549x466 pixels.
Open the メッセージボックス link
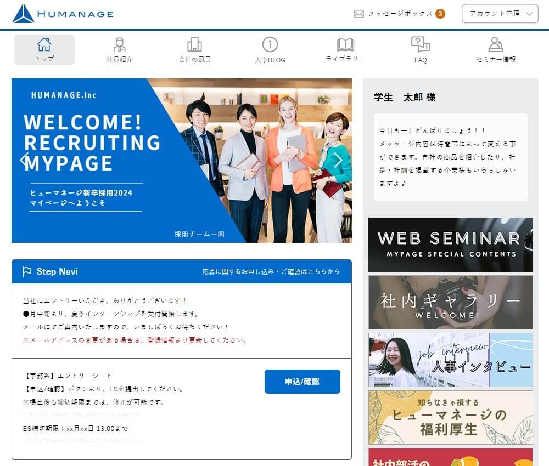point(400,14)
